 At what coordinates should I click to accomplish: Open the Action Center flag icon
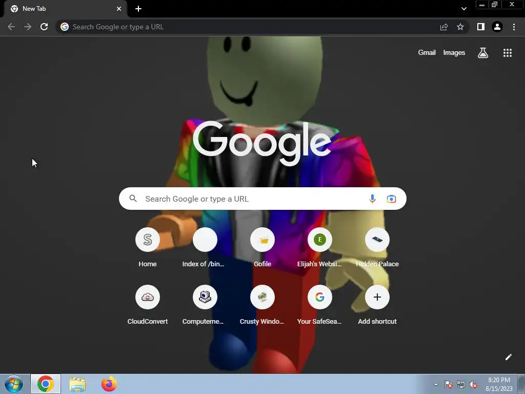click(x=449, y=384)
